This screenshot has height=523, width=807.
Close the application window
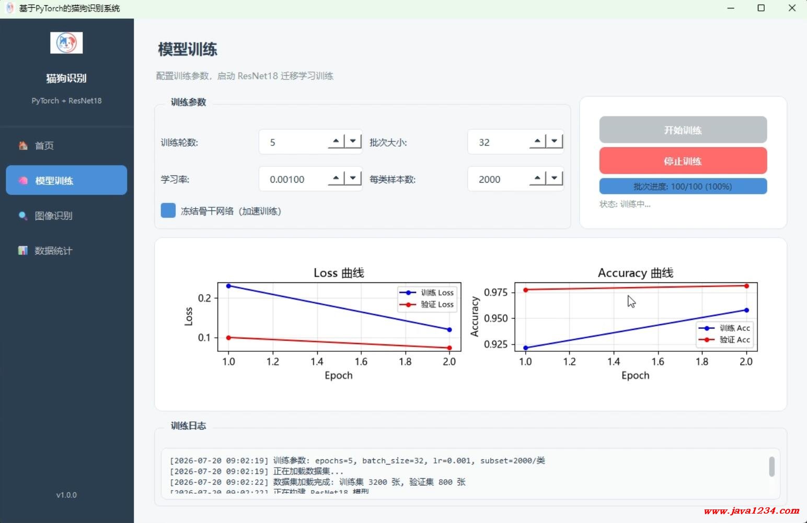pyautogui.click(x=792, y=8)
